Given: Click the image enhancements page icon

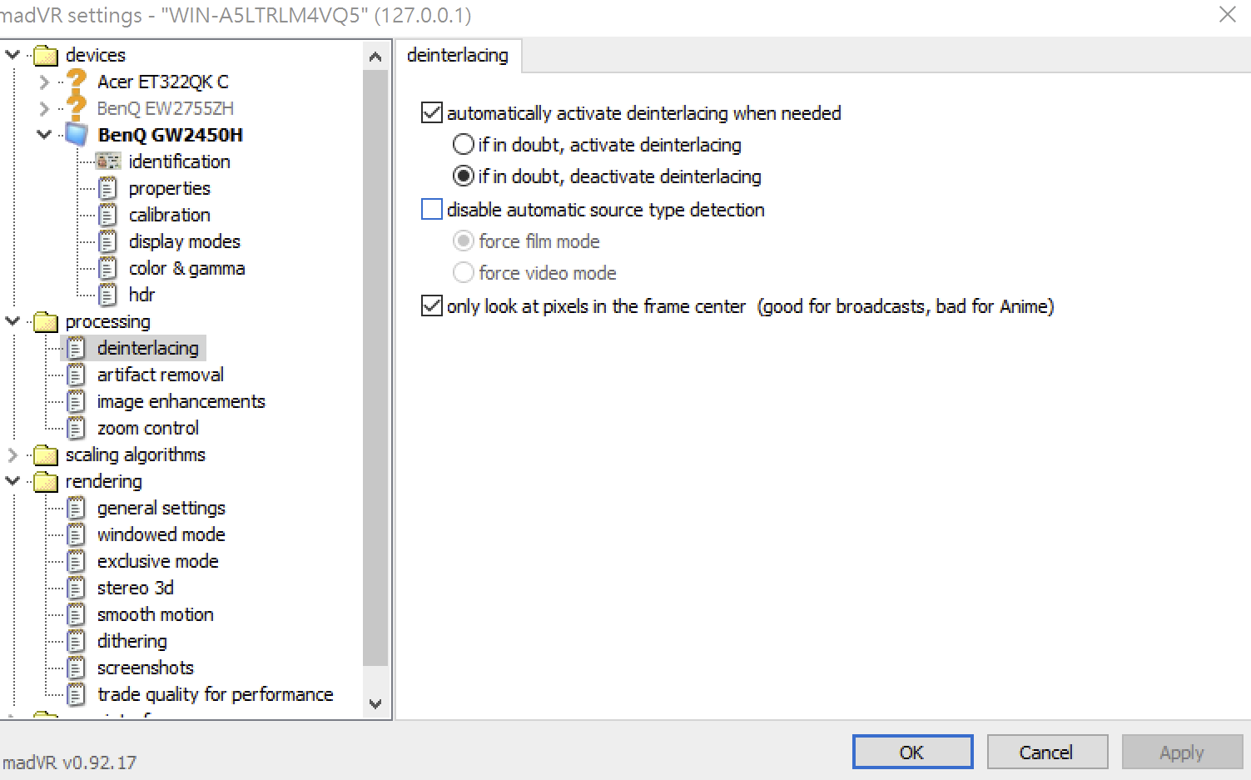Looking at the screenshot, I should coord(76,401).
